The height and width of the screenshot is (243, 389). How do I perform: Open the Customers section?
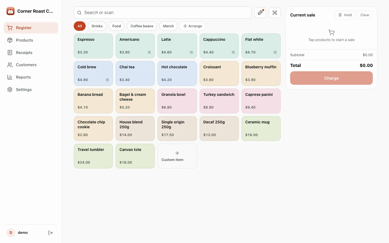[x=31, y=65]
